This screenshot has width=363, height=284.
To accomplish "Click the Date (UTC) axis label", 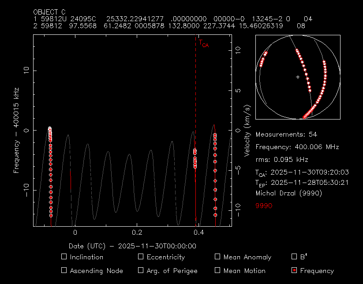I will click(x=132, y=246).
